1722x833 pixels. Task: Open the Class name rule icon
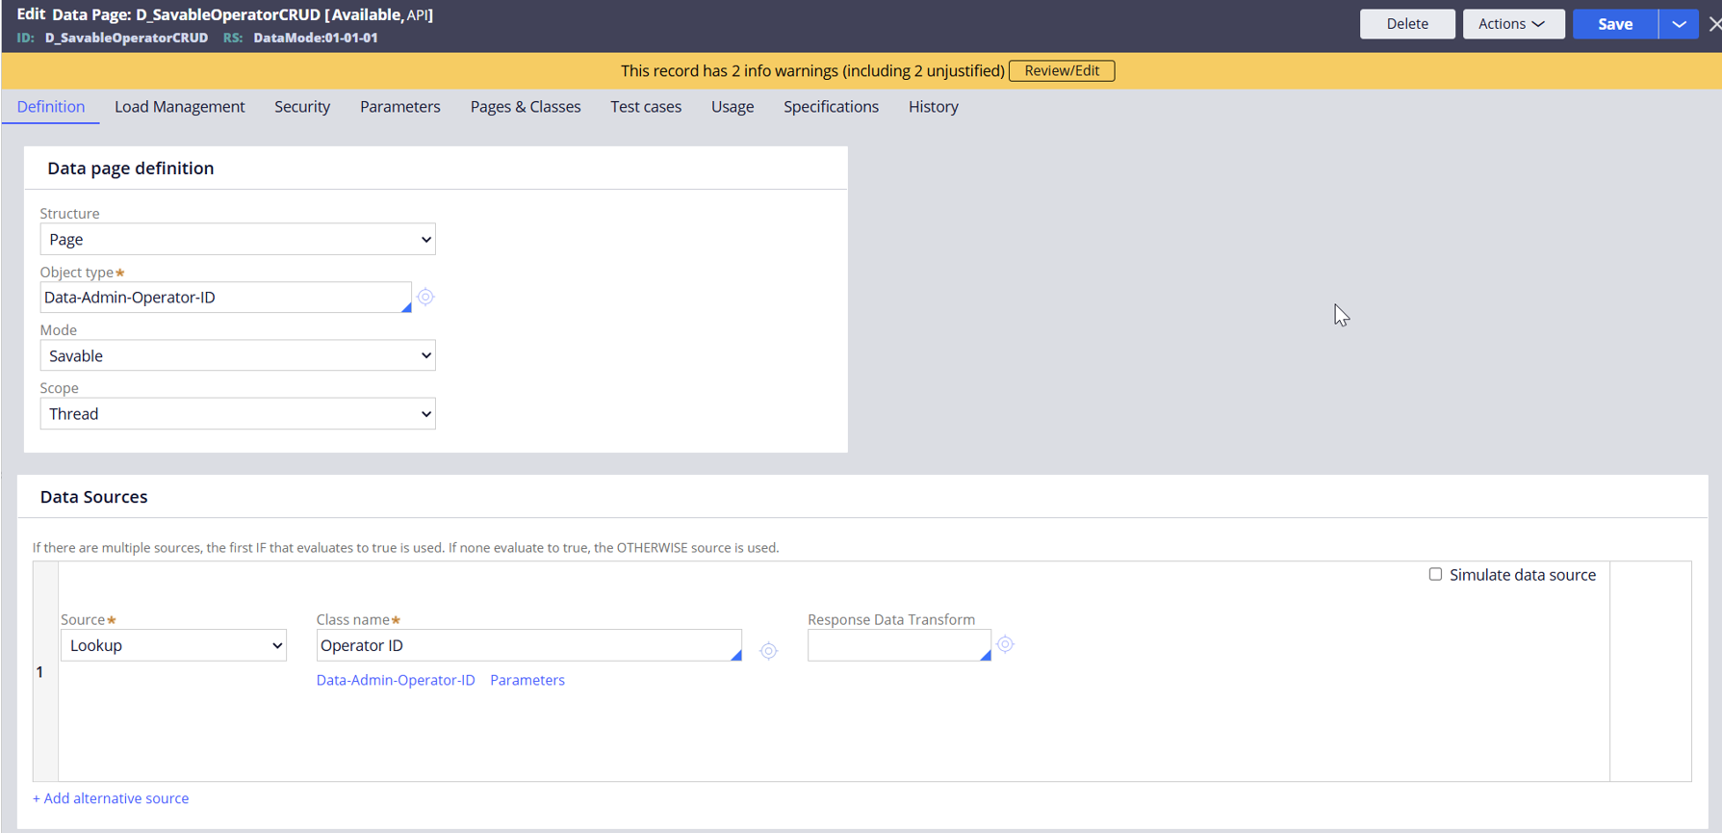[x=768, y=651]
